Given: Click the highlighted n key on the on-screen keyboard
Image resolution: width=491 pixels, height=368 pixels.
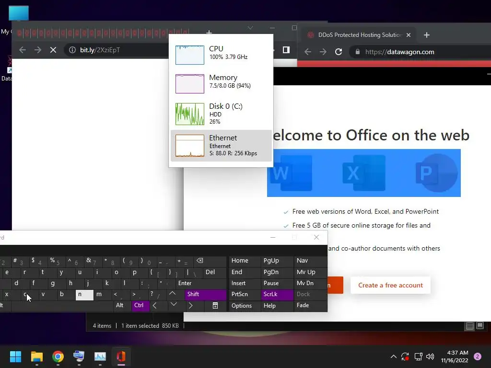Looking at the screenshot, I should (84, 295).
